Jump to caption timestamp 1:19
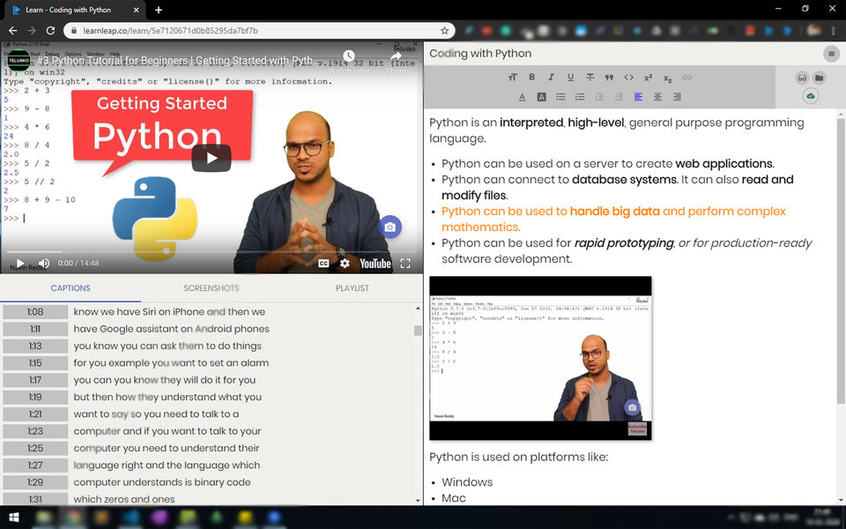 coord(35,397)
